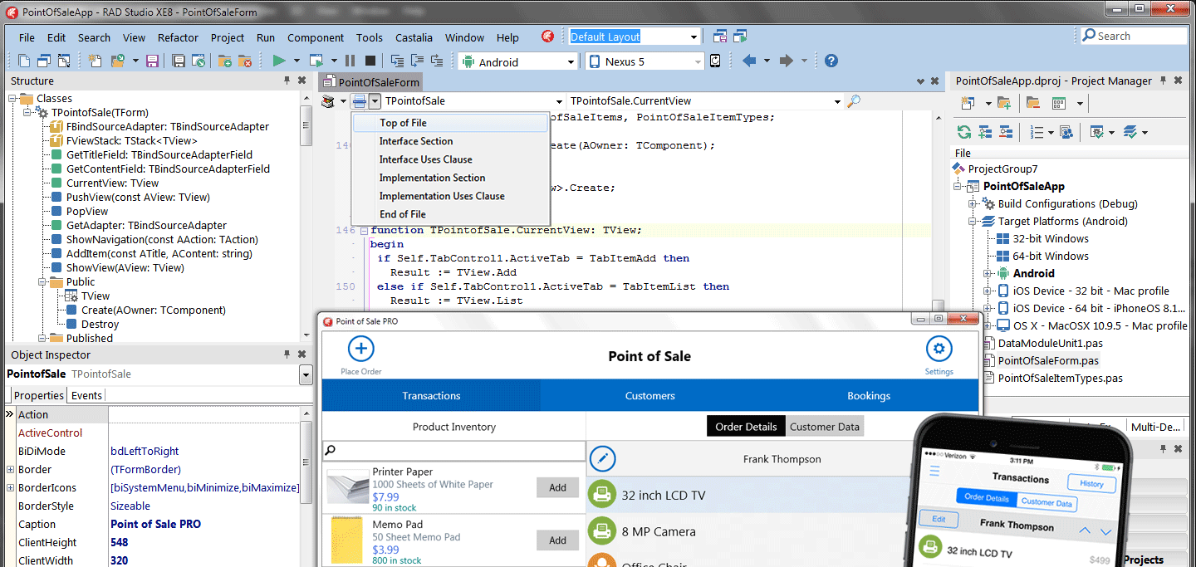1196x567 pixels.
Task: Switch to the Customers tab in the app
Action: (x=649, y=396)
